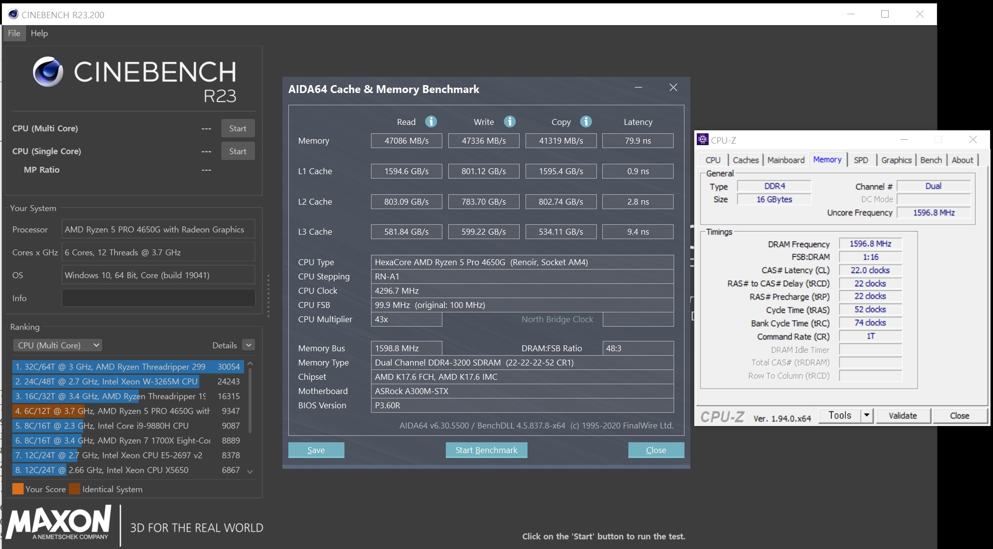Open the Graphics tab in CPU-Z
This screenshot has height=549, width=993.
pyautogui.click(x=896, y=160)
